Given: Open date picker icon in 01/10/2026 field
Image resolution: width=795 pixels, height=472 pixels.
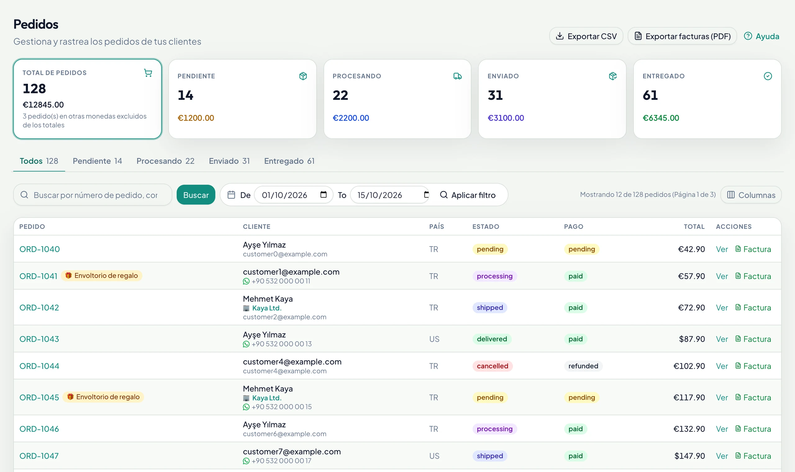Looking at the screenshot, I should pos(323,194).
